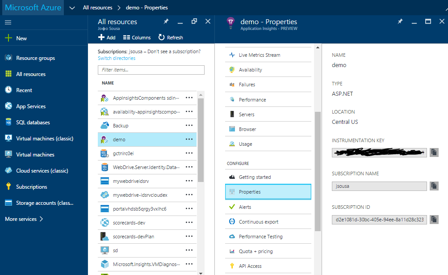
Task: Open the hamburger menu in the sidebar
Action: click(x=8, y=22)
